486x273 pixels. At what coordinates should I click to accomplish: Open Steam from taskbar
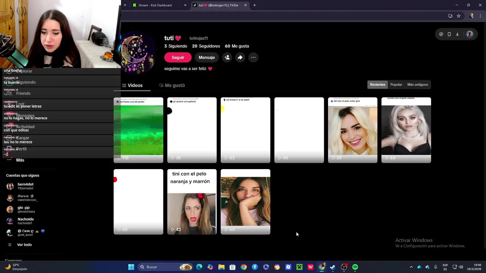coord(333,267)
